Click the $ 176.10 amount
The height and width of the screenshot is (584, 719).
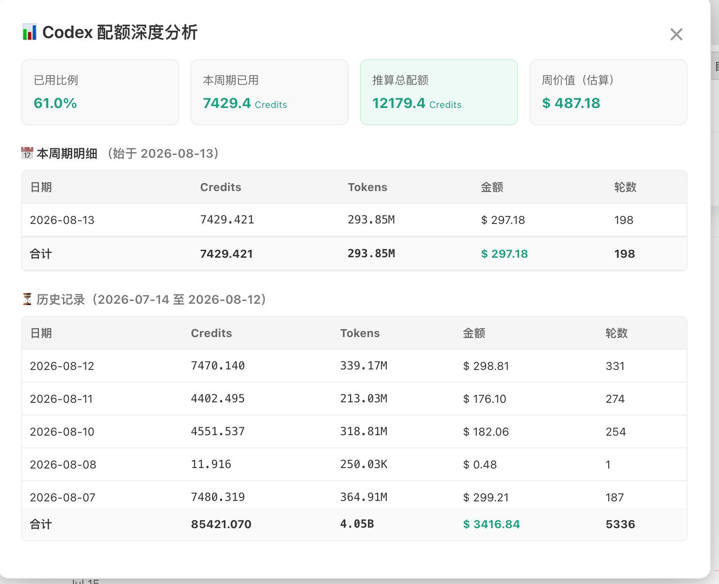click(484, 399)
